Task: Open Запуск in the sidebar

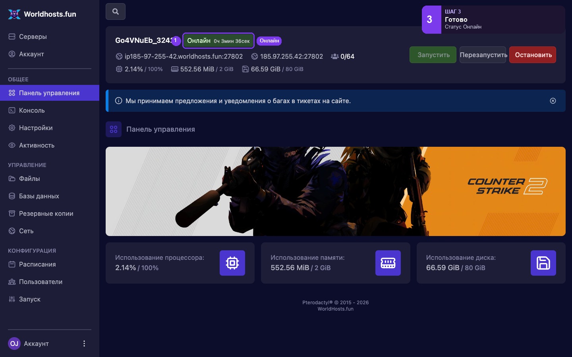Action: 50,299
